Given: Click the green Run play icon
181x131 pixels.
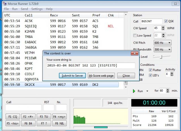Looking at the screenshot, I should click(134, 91).
